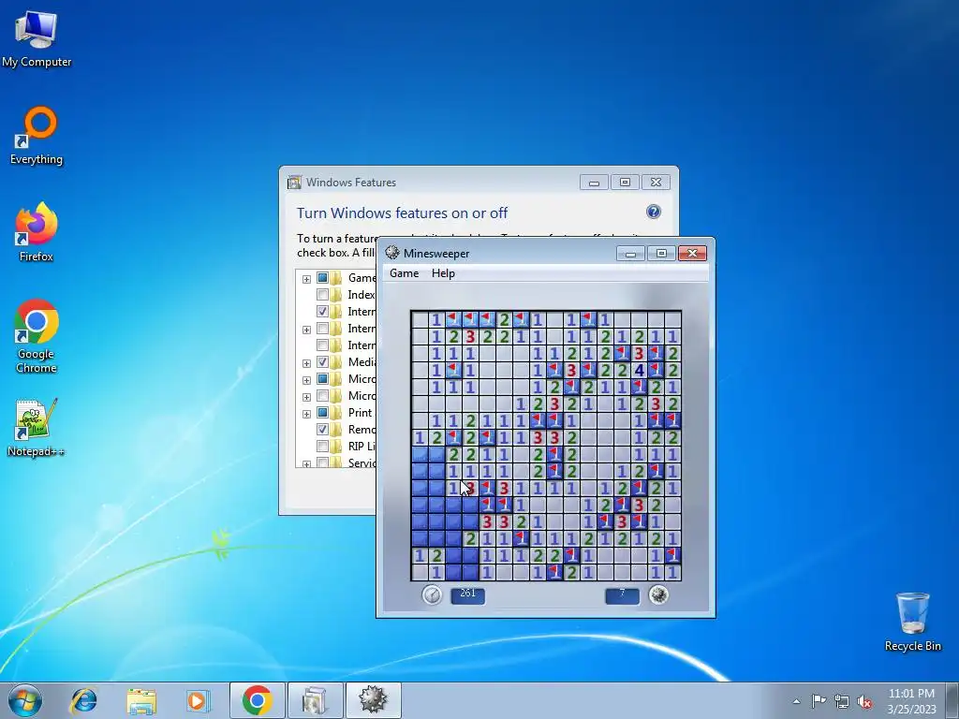Open My Computer desktop icon
This screenshot has height=719, width=959.
[x=37, y=37]
